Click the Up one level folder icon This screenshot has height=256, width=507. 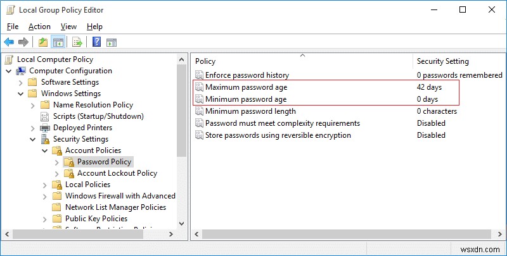(42, 42)
